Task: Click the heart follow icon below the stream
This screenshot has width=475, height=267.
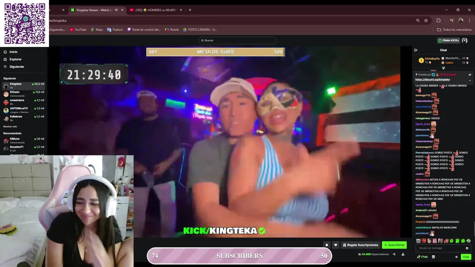Action: [335, 245]
